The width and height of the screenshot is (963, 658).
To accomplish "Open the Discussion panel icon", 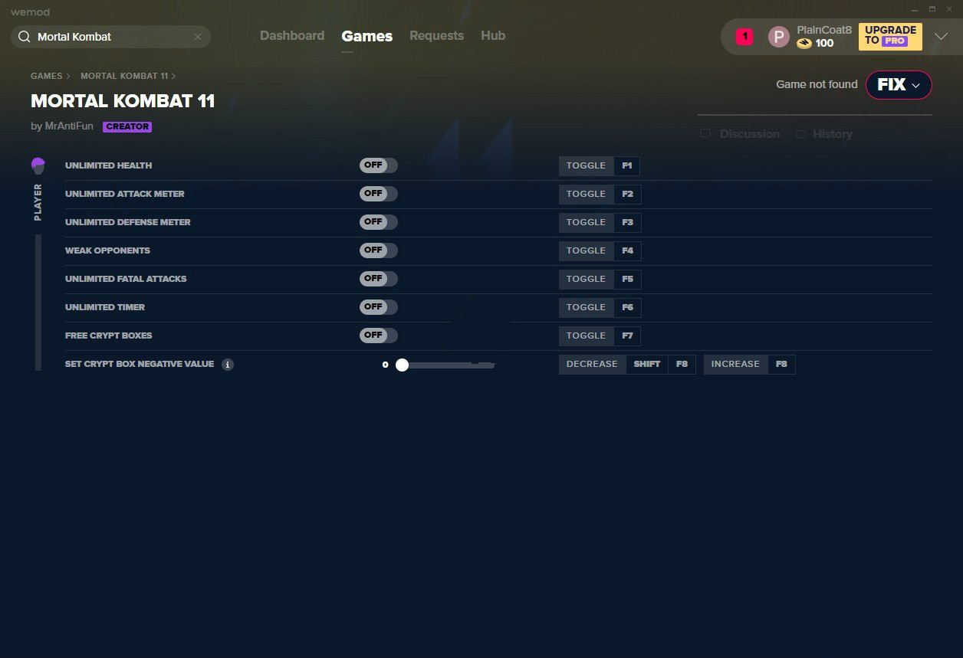I will click(705, 134).
